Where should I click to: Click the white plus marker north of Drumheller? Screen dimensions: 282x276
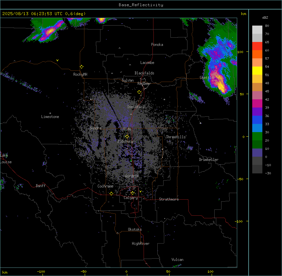[x=200, y=123]
